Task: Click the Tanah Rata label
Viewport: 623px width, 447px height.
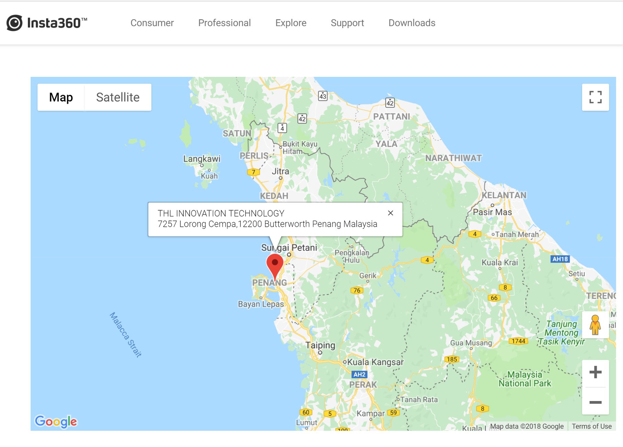Action: click(x=419, y=400)
